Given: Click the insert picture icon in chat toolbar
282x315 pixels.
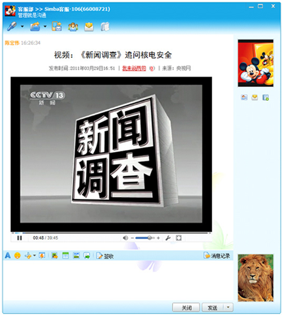Looking at the screenshot, I should 76,255.
